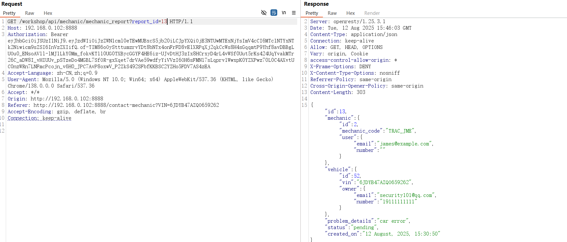Click the Accept: */* header line
The image size is (567, 242).
click(x=23, y=92)
